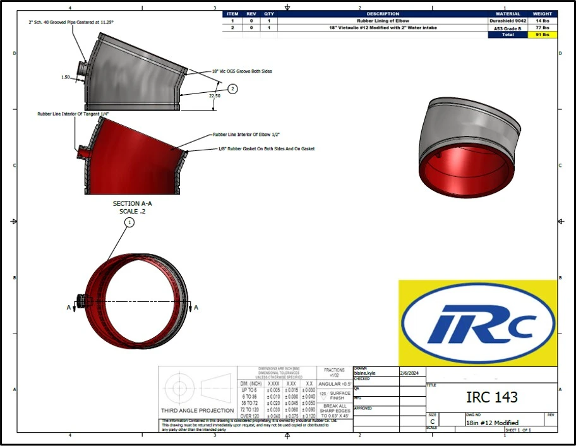Click the yellow highlighted 91 lbs total cell
Viewport: 576px width, 446px height.
pos(541,35)
